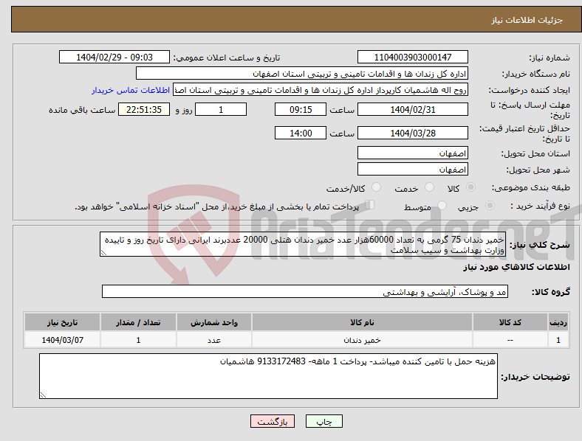Screen dimensions: 582x441
Task: Click the شماره نیاز field 1104003903000147
Action: pyautogui.click(x=412, y=57)
